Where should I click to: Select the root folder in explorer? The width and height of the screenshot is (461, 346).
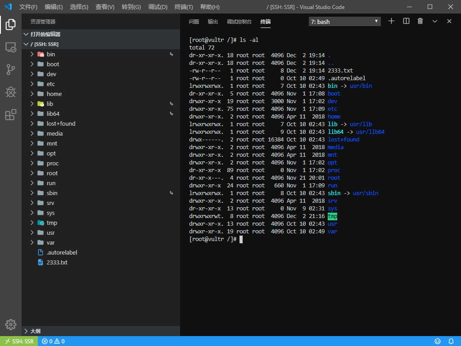click(101, 173)
